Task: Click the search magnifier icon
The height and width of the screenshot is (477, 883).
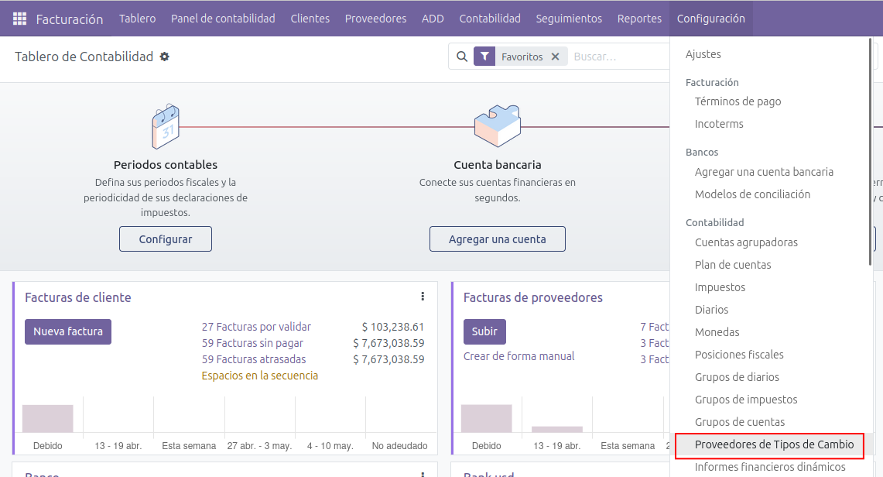Action: click(461, 57)
